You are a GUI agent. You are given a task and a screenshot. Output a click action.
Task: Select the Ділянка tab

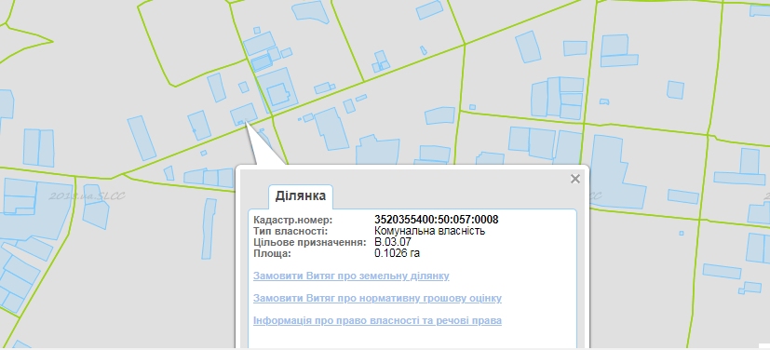pos(301,196)
